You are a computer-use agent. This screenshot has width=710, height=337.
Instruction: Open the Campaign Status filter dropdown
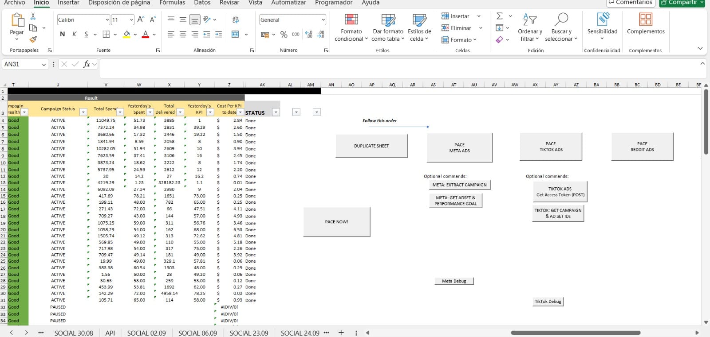click(83, 112)
